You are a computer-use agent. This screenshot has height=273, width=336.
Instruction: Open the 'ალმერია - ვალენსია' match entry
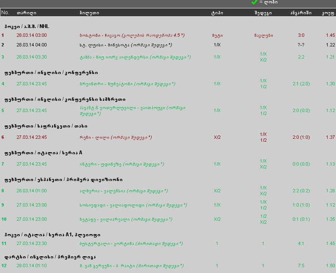(124, 191)
